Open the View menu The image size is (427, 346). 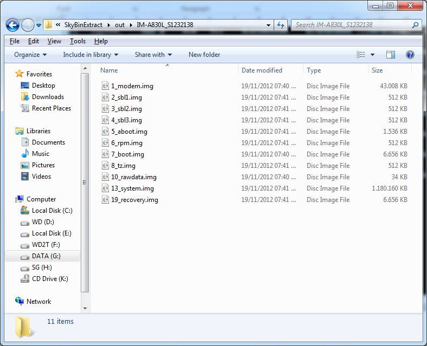54,41
